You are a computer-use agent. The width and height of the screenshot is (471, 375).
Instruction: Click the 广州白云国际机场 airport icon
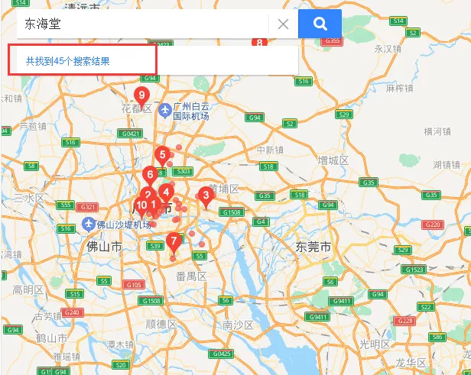165,111
